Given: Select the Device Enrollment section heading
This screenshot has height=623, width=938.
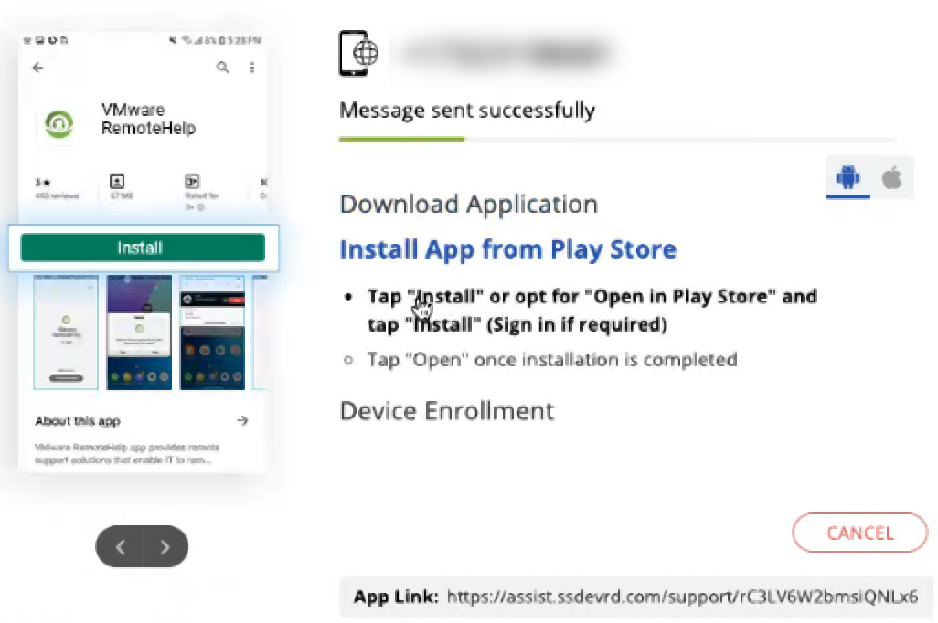Looking at the screenshot, I should pos(447,411).
